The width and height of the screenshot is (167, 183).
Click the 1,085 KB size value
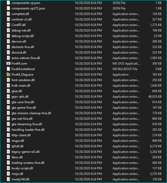tap(156, 58)
